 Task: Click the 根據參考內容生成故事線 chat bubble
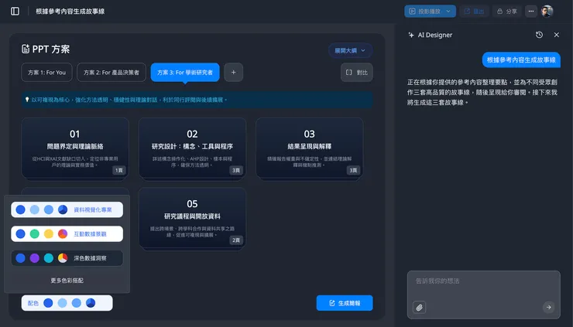coord(521,60)
